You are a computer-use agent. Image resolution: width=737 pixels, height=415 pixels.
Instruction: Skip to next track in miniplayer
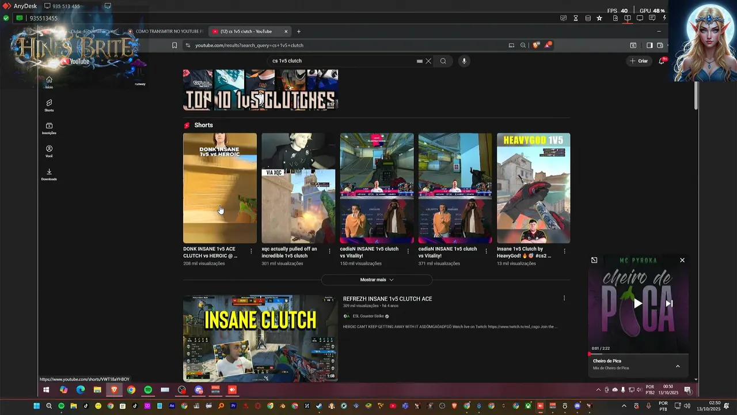[669, 304]
